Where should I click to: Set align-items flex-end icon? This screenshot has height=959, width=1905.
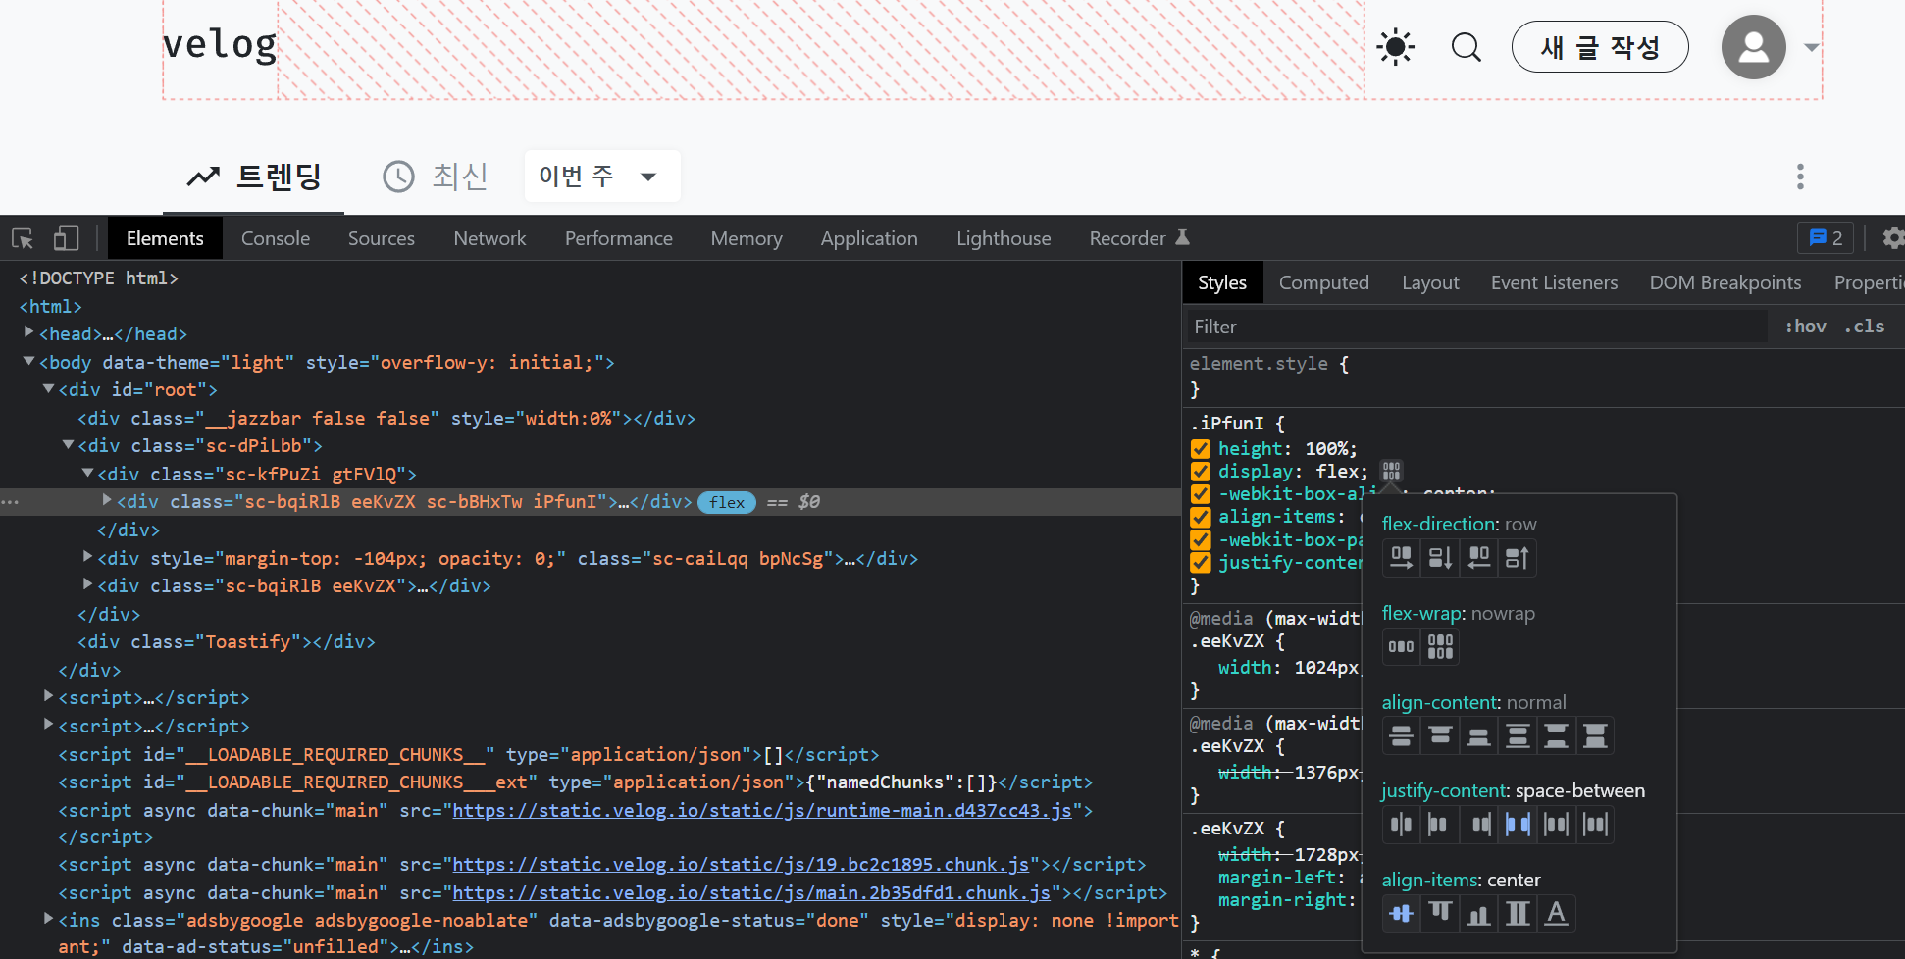[1478, 914]
